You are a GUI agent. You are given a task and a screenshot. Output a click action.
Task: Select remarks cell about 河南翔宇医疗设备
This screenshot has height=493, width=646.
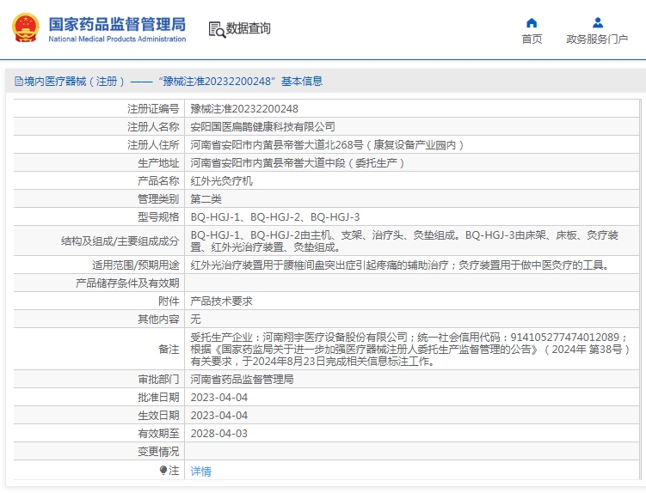(411, 350)
